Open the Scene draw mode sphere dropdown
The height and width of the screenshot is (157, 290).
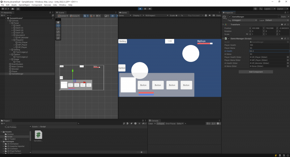point(106,16)
